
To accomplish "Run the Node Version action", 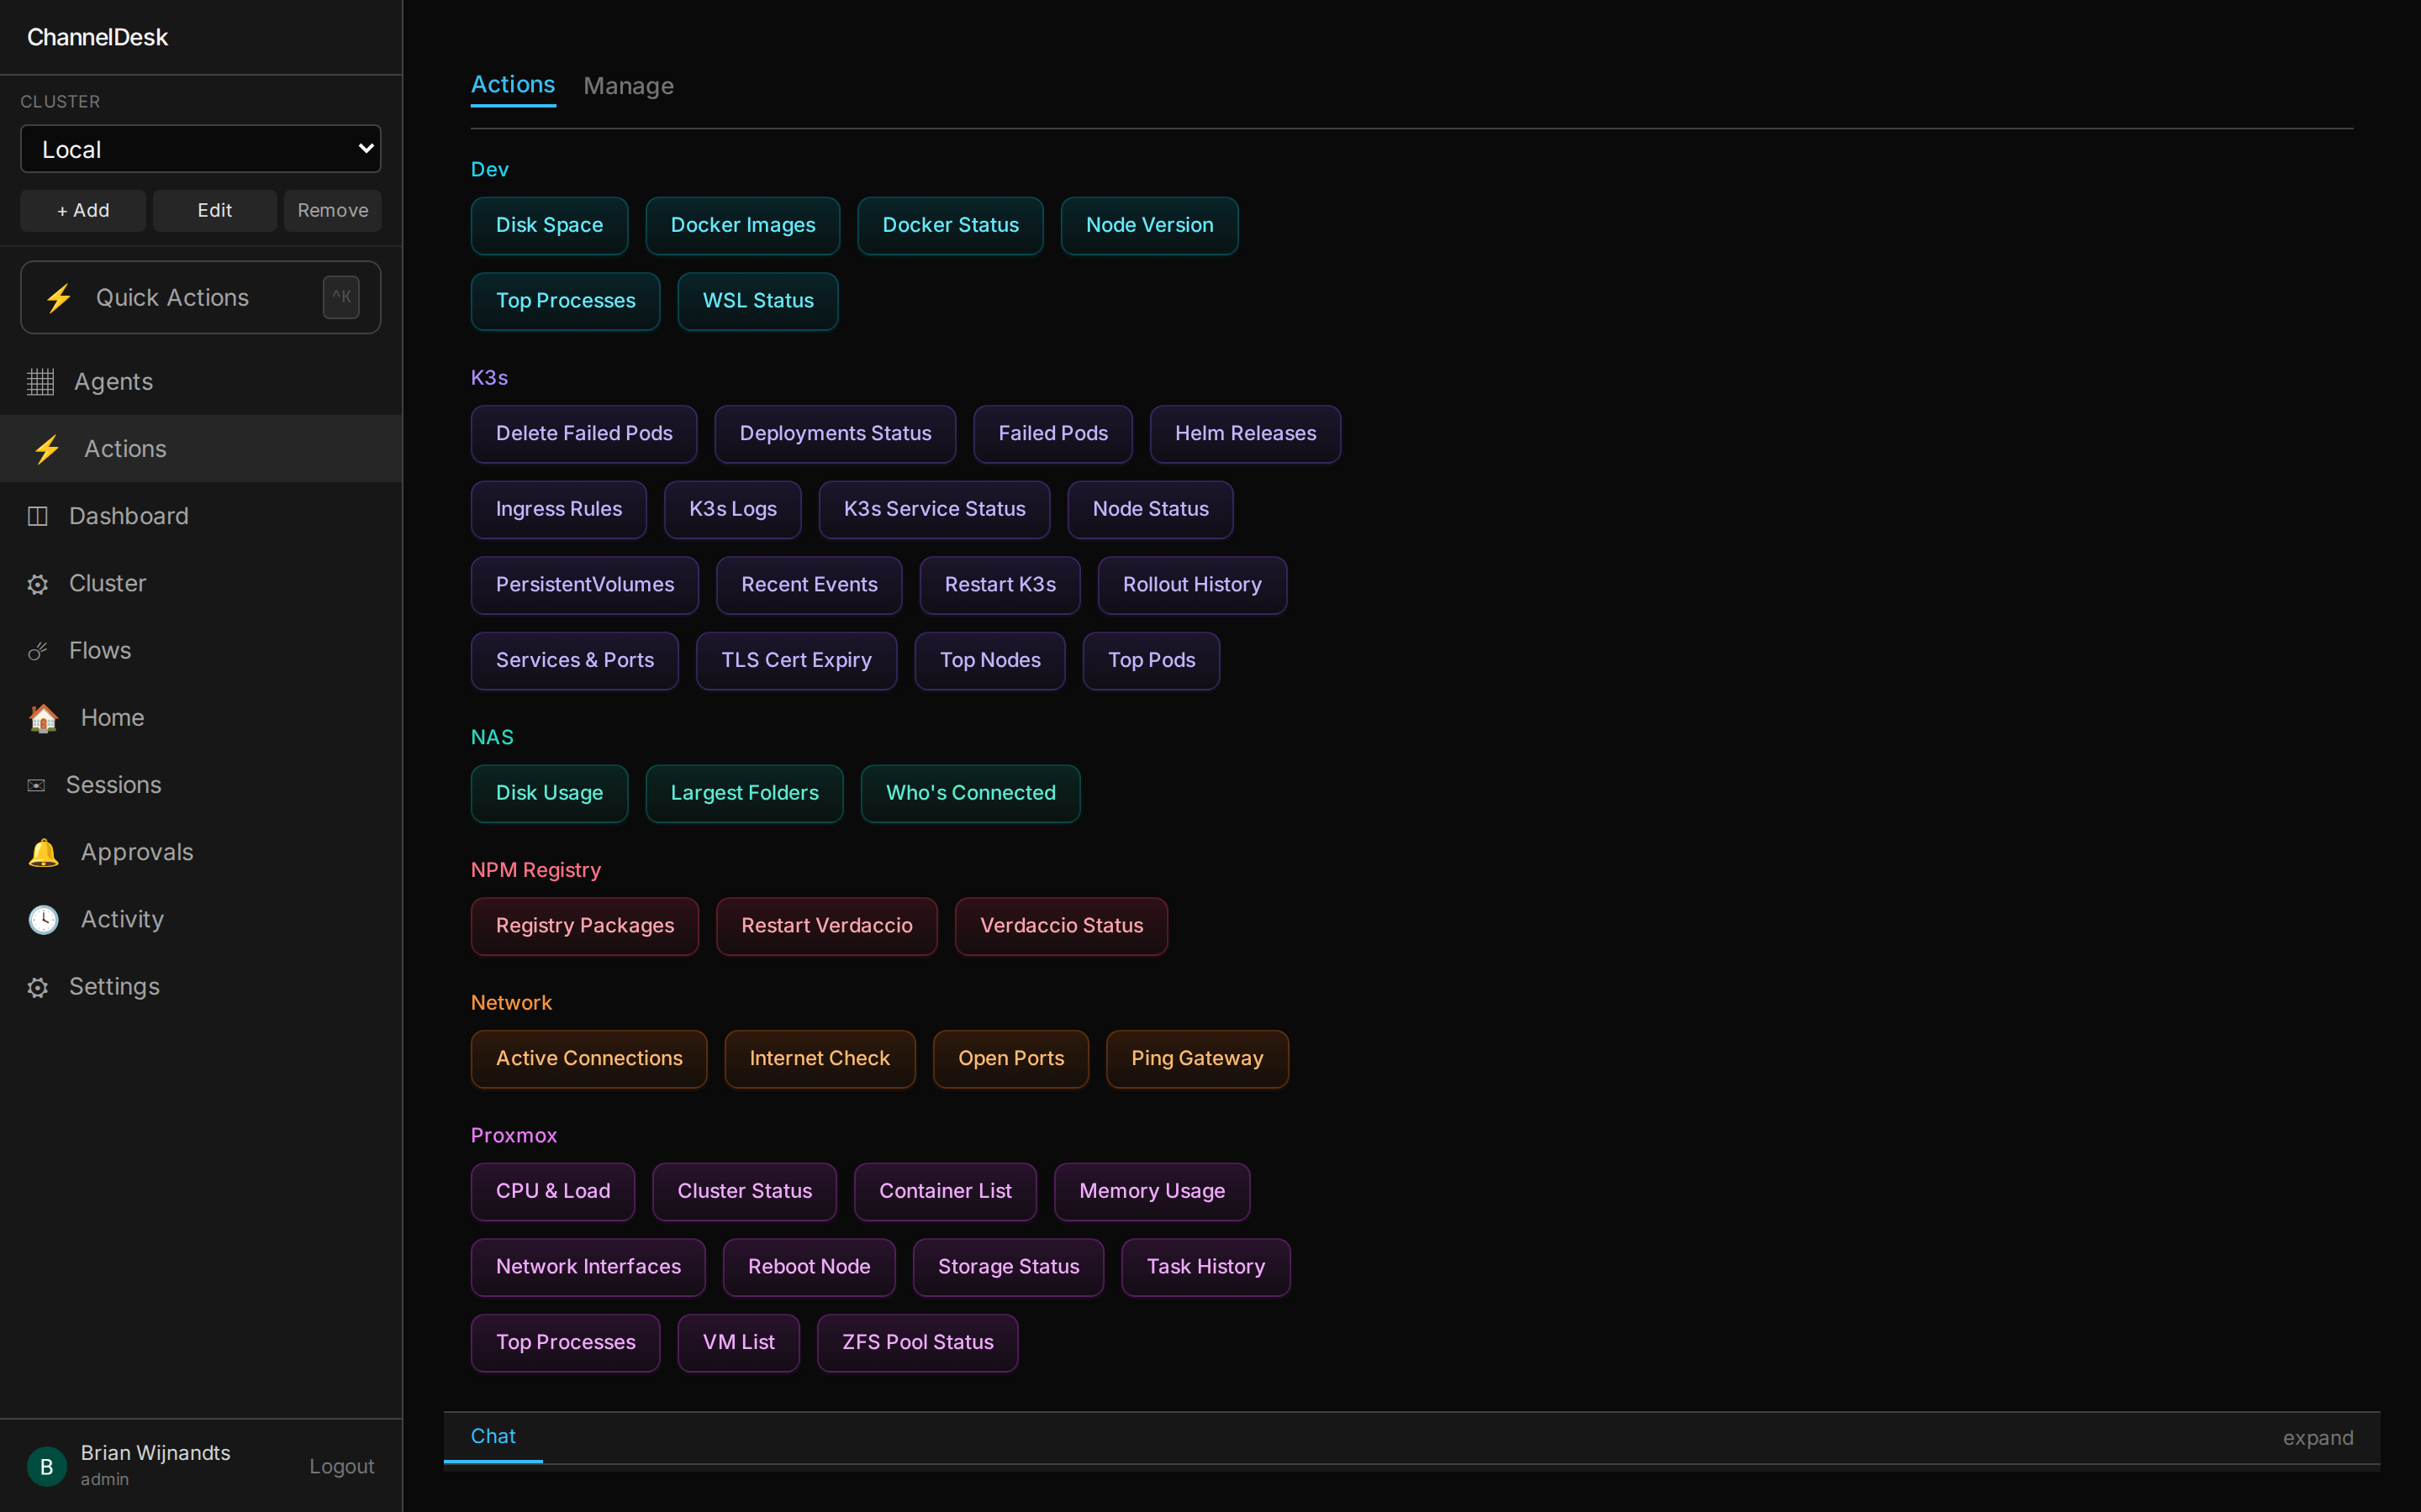I will point(1149,226).
